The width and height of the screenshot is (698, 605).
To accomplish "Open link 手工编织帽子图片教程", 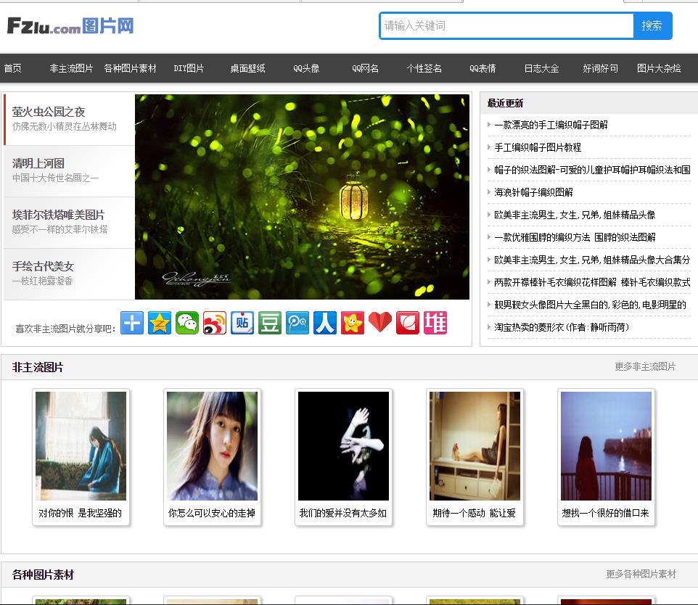I will coord(538,147).
